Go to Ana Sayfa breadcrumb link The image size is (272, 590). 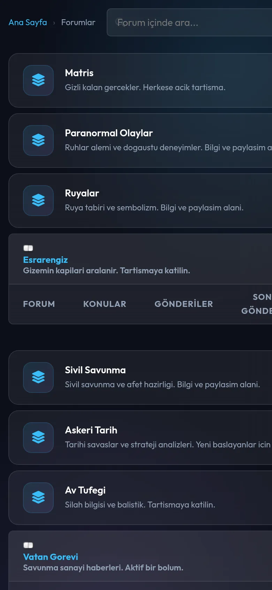pos(28,22)
